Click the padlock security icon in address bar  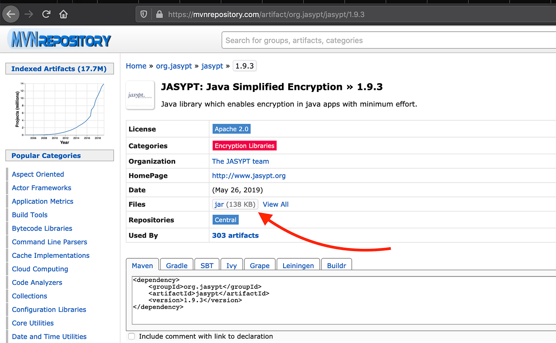[x=159, y=14]
